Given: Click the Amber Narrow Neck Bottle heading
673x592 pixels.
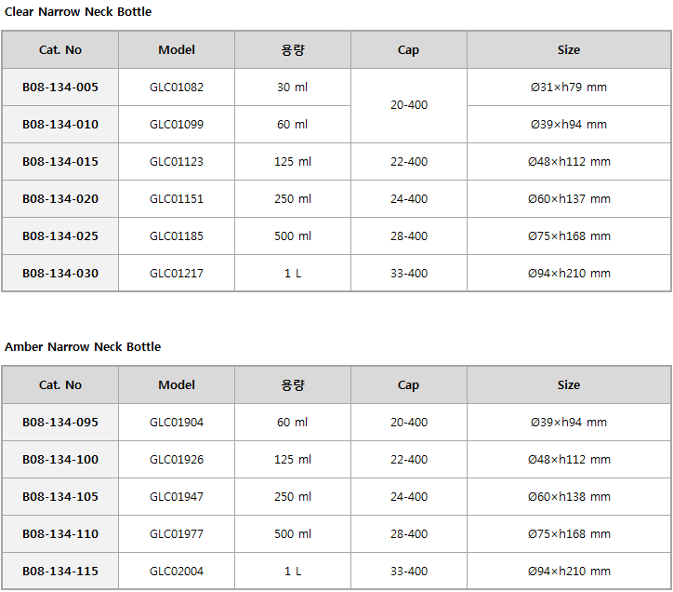Looking at the screenshot, I should [83, 346].
